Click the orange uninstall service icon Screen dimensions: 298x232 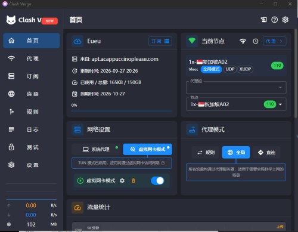pos(134,181)
